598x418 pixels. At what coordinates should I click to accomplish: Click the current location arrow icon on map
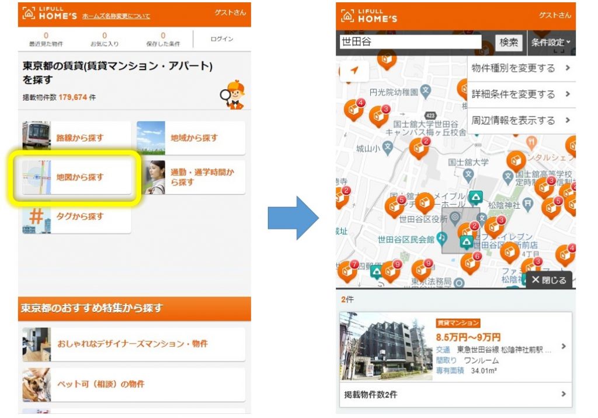pos(354,71)
